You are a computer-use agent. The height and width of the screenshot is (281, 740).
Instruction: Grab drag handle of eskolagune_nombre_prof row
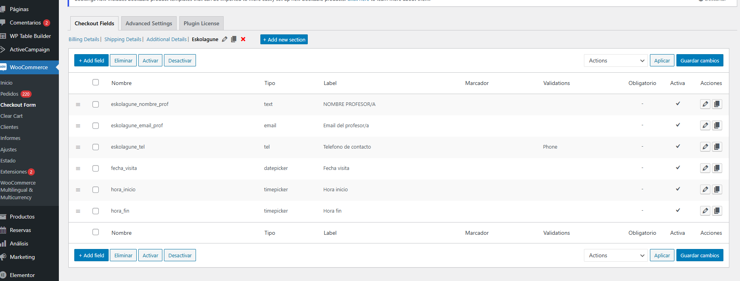(x=78, y=105)
